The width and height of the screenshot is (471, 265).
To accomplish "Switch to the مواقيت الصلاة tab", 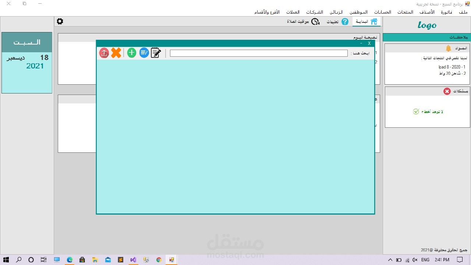I will click(x=304, y=22).
